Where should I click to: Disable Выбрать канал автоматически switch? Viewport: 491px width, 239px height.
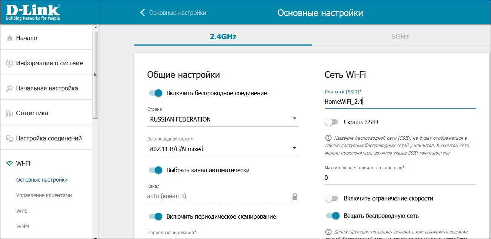point(156,170)
